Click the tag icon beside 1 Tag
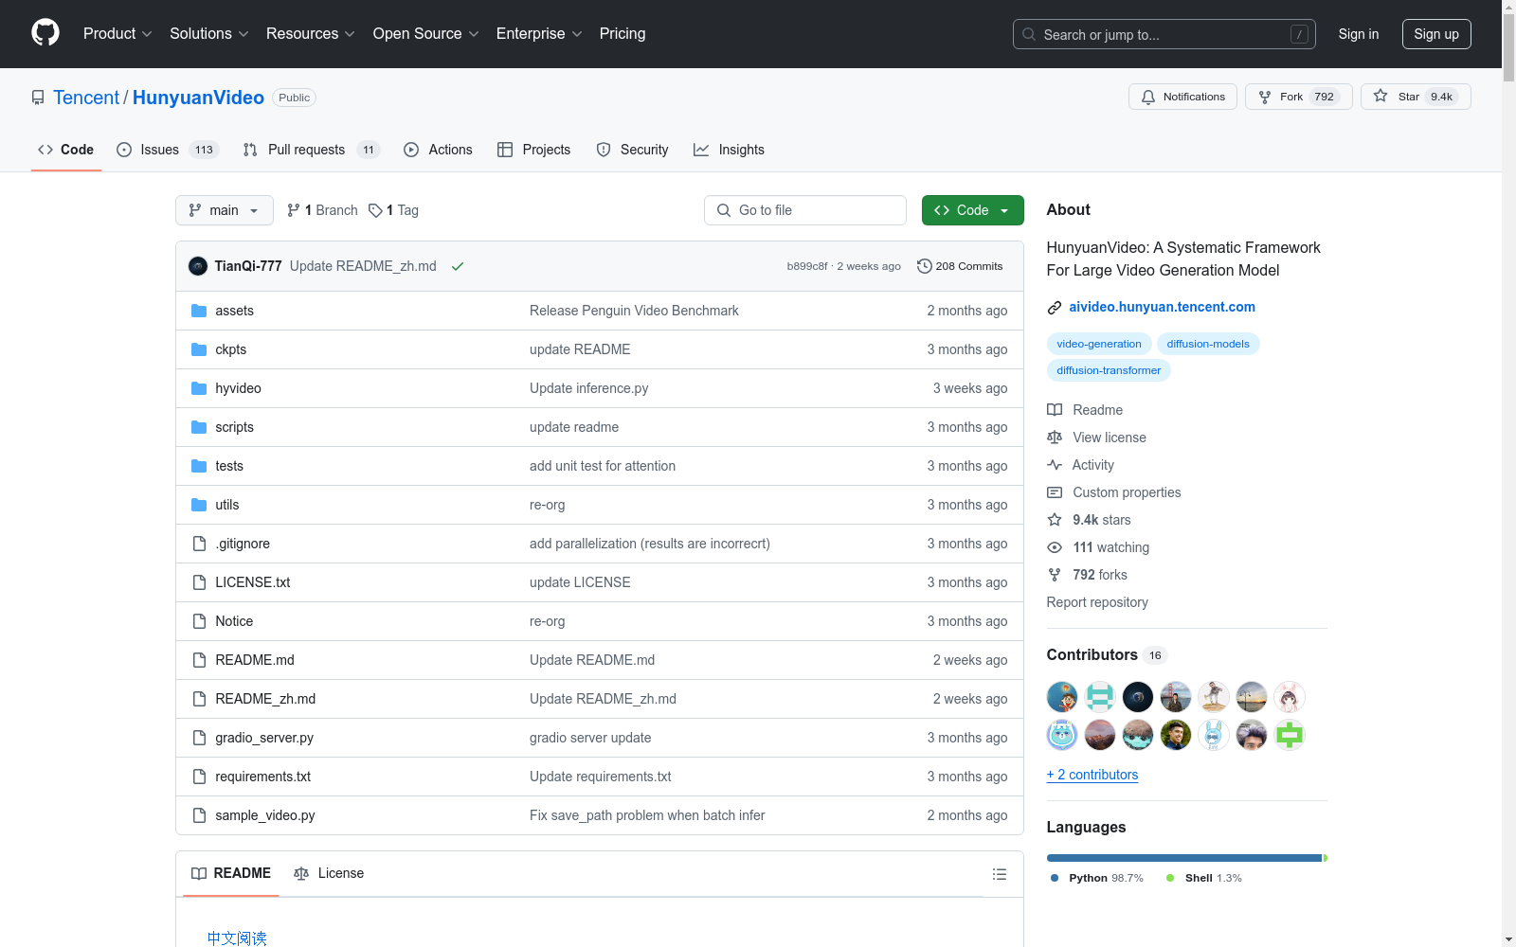Viewport: 1516px width, 947px height. [x=375, y=210]
